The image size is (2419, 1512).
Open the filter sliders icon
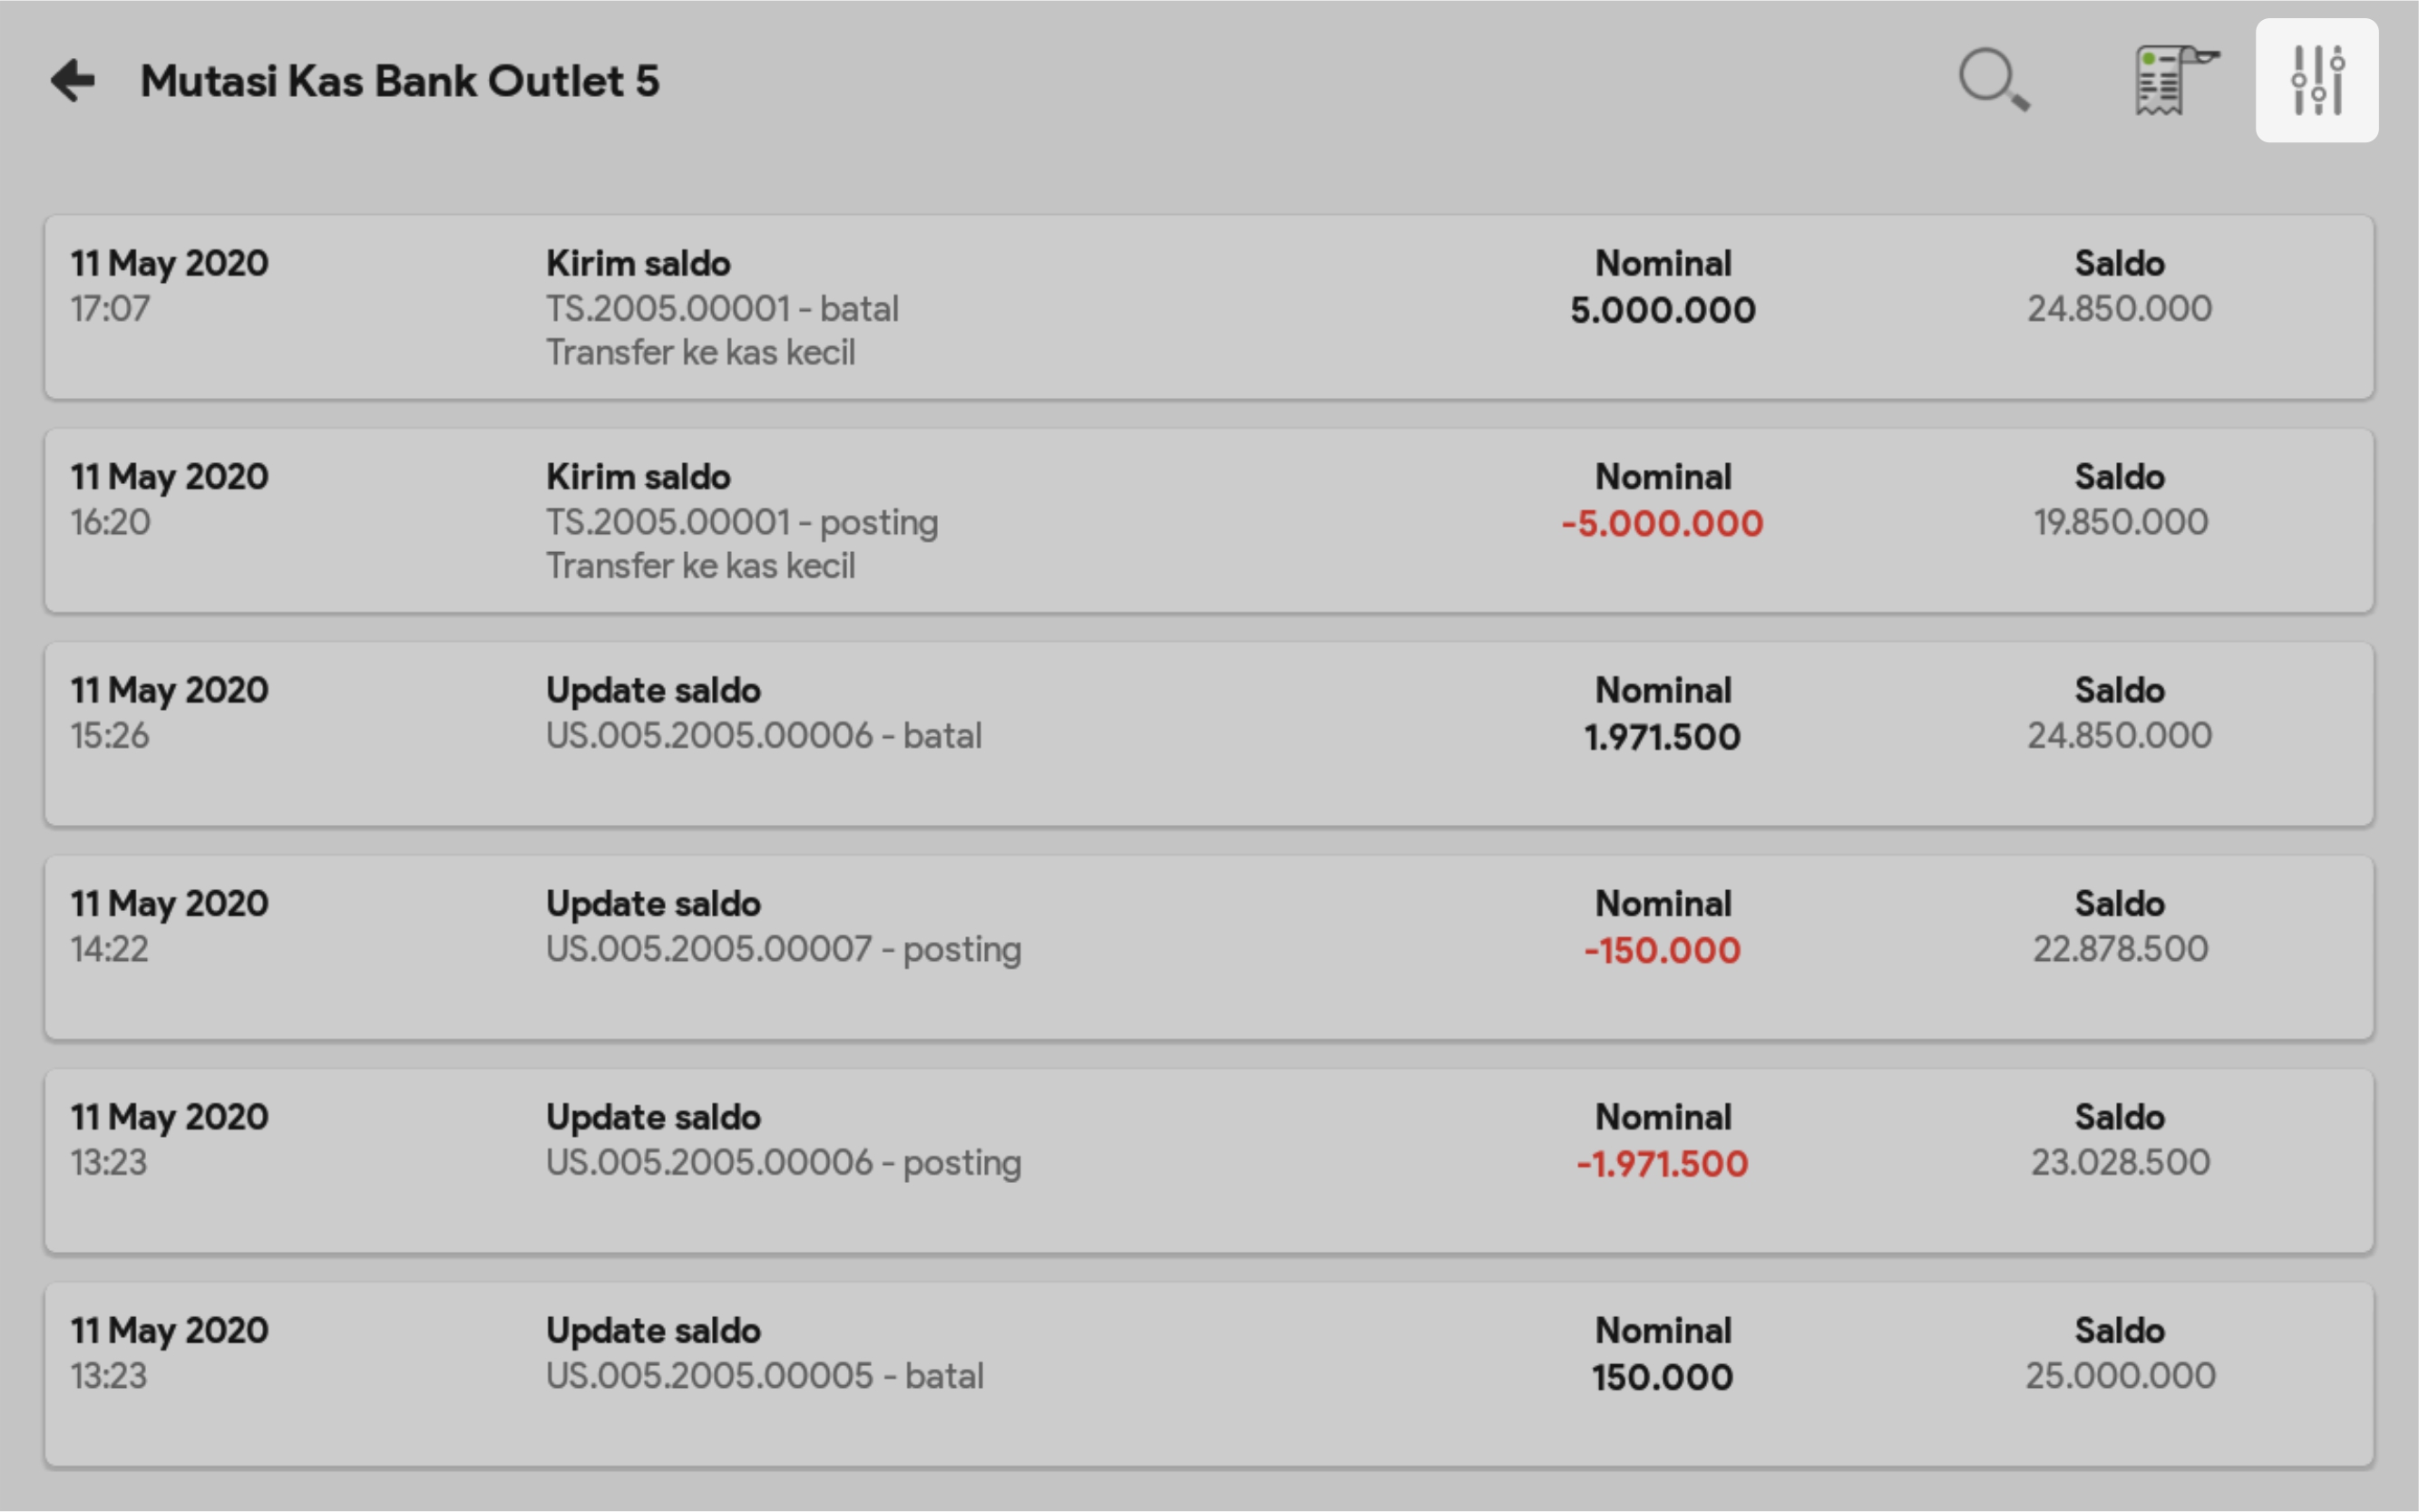point(2316,80)
